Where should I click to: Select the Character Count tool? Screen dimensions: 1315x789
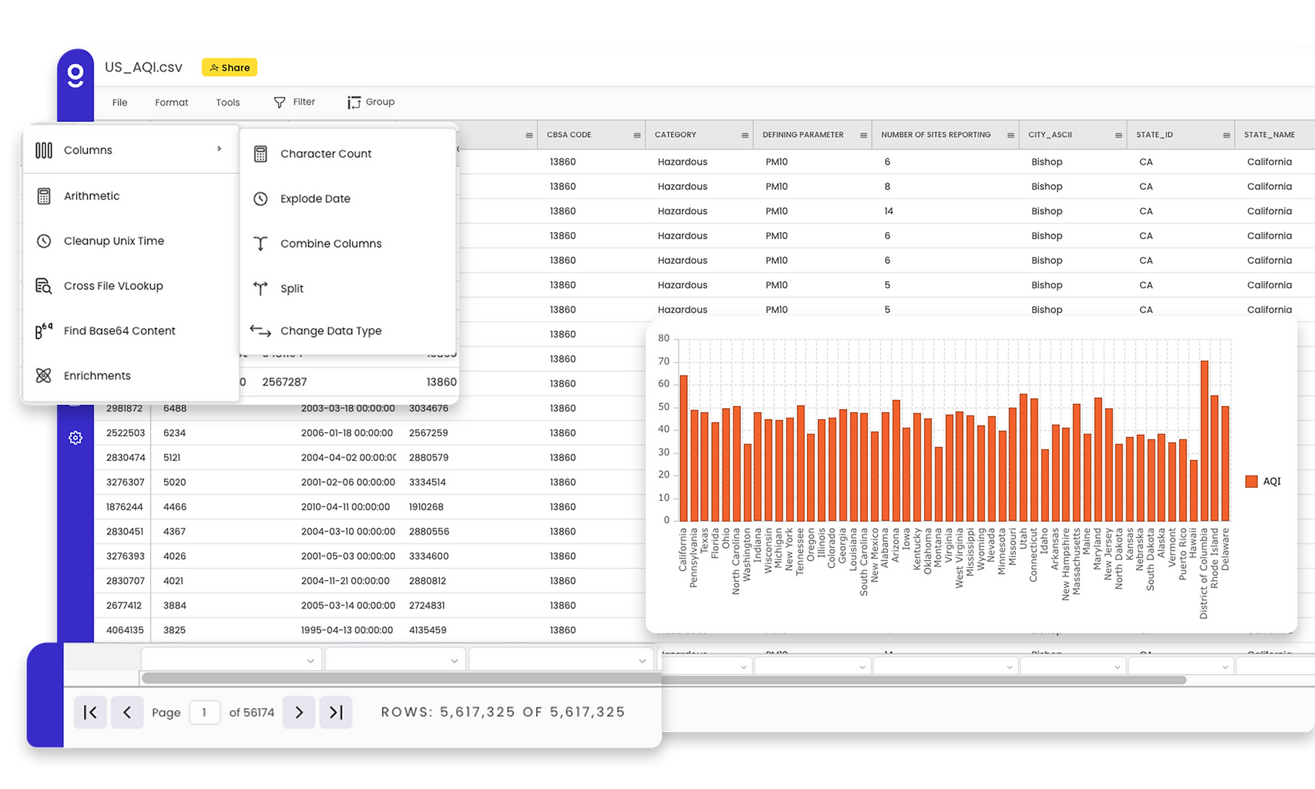[x=326, y=153]
